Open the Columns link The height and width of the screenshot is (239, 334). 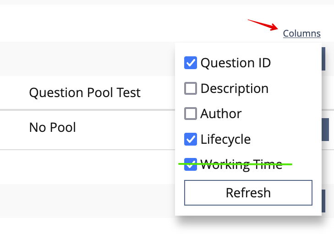tap(301, 33)
